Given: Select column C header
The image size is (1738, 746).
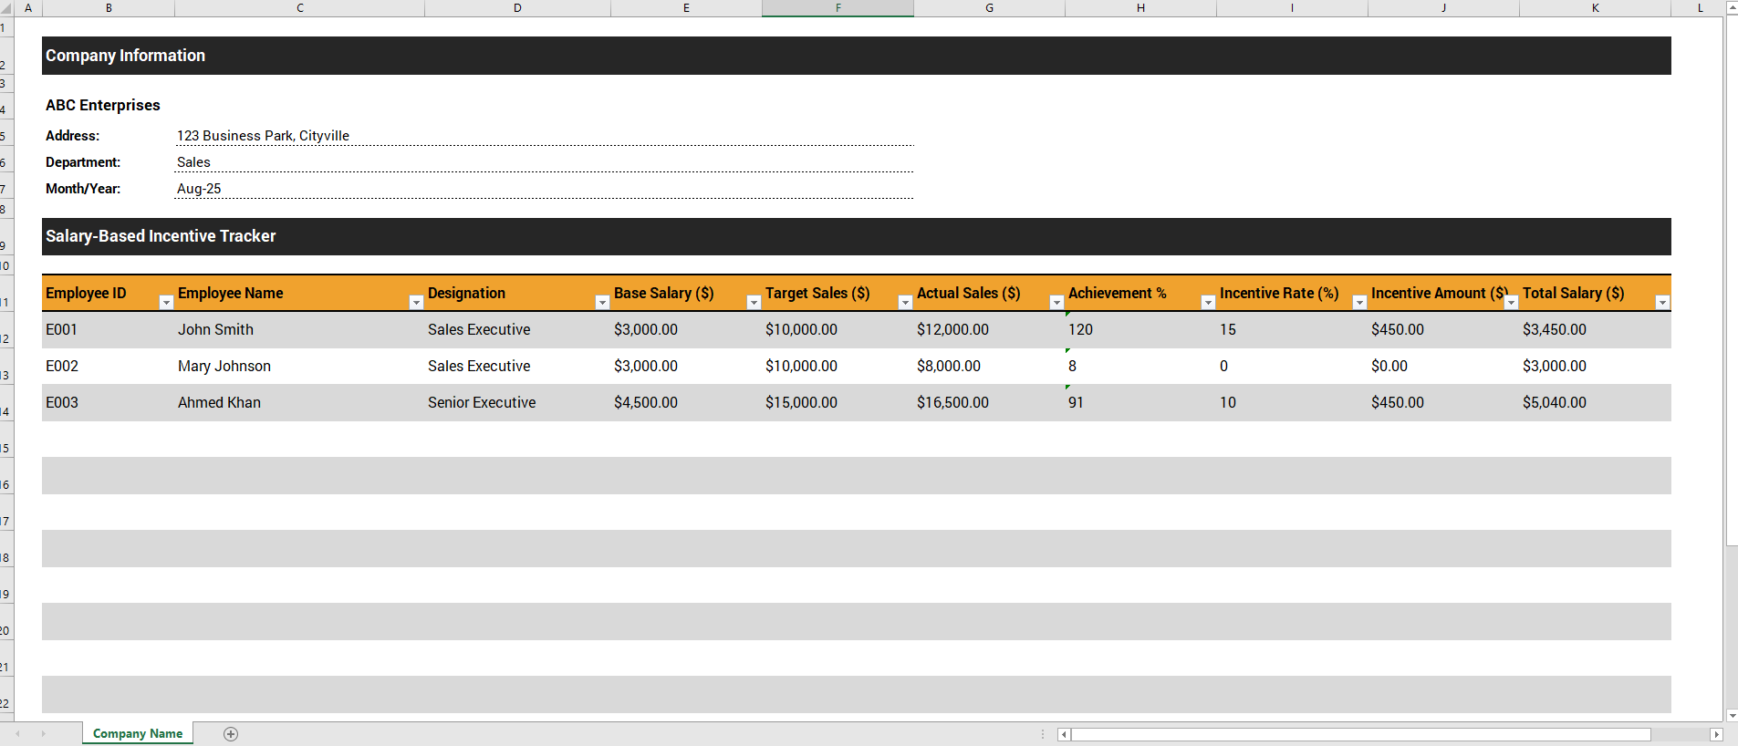Looking at the screenshot, I should (299, 8).
